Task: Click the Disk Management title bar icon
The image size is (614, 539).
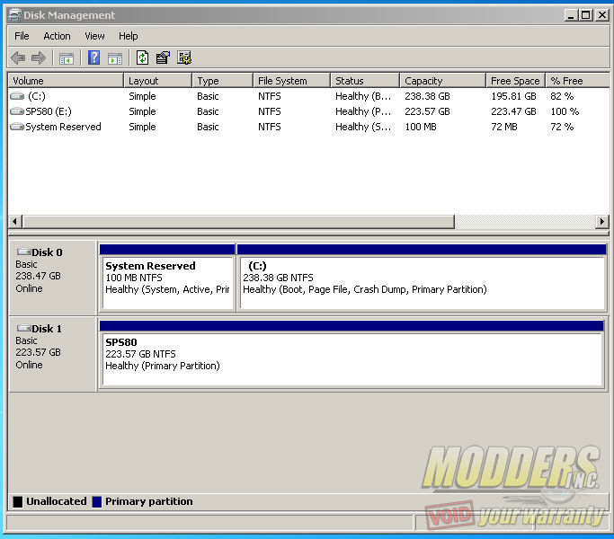Action: (x=14, y=15)
